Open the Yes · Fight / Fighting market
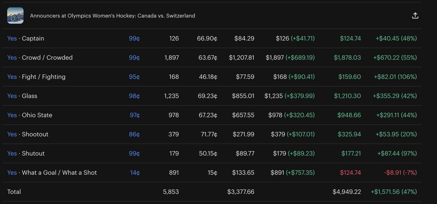 tap(36, 76)
